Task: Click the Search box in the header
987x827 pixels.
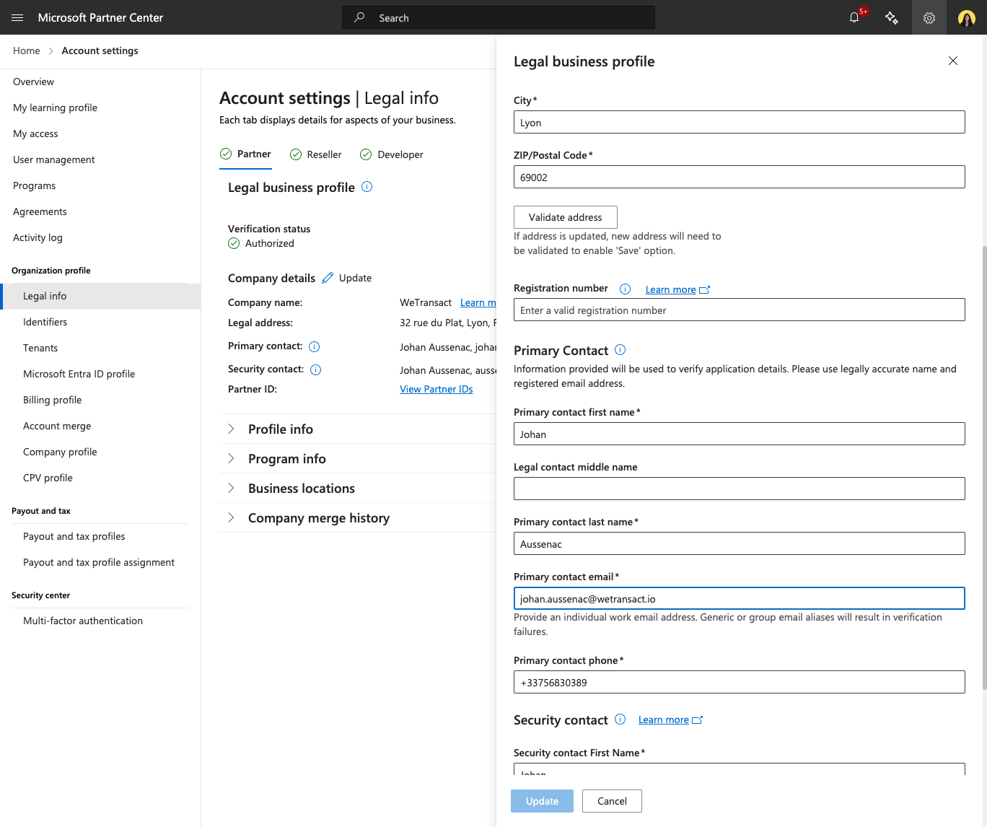Action: pyautogui.click(x=499, y=17)
